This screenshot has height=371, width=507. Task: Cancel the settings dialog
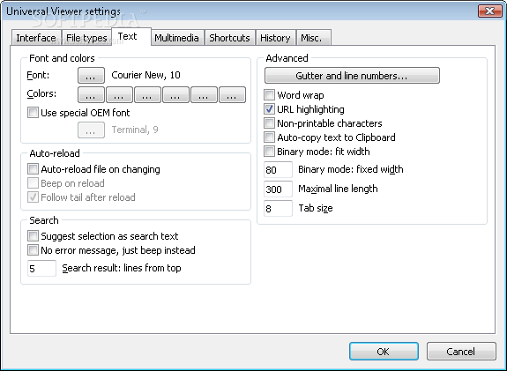461,352
